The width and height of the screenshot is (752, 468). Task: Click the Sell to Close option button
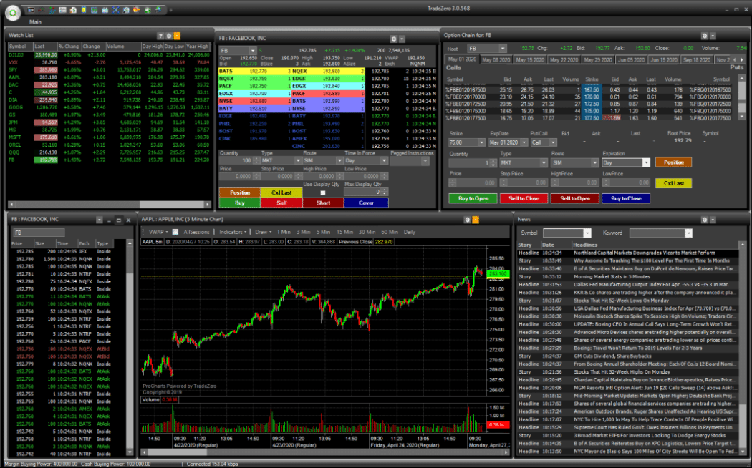click(x=524, y=198)
